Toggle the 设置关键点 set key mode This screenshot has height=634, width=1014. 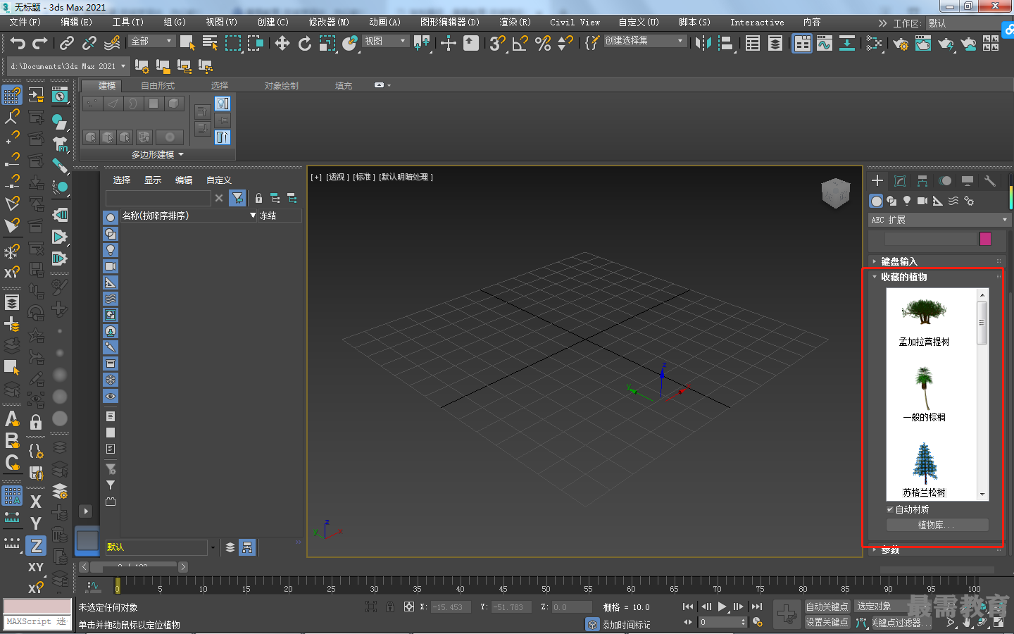(x=827, y=622)
